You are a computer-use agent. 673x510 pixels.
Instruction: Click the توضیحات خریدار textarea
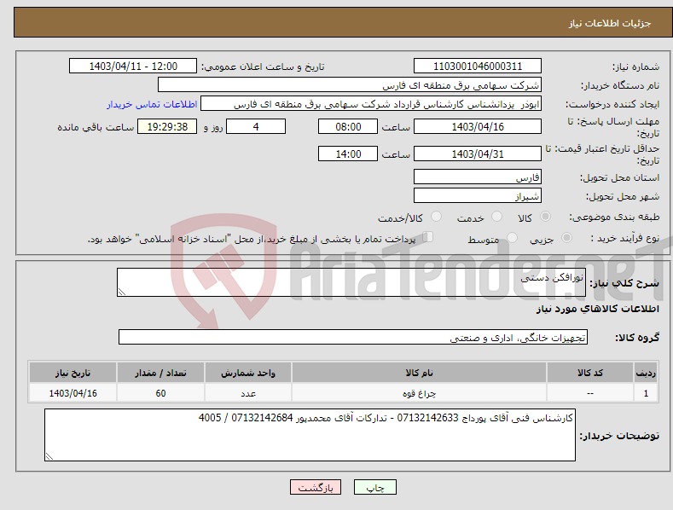310,435
